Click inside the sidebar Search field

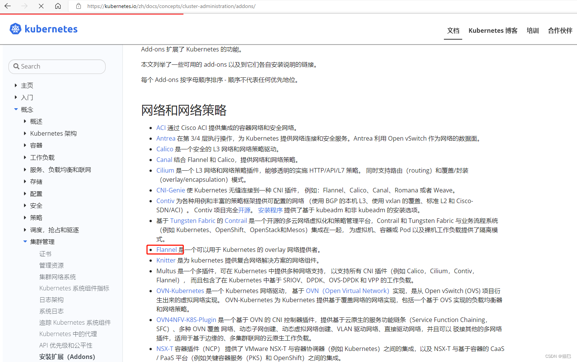57,66
